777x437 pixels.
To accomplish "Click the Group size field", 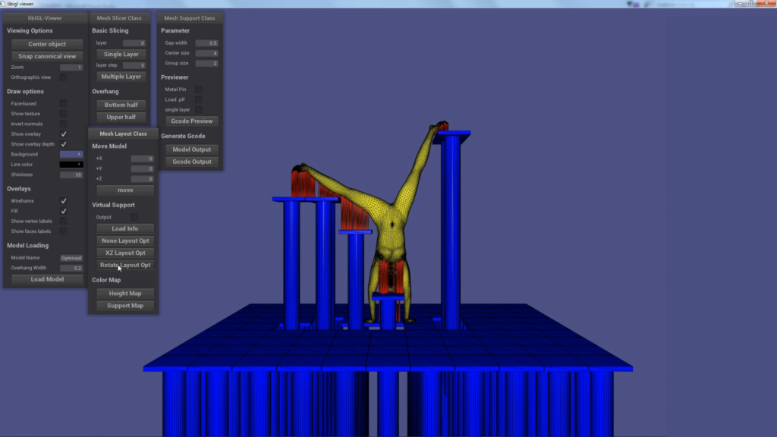I will point(206,64).
